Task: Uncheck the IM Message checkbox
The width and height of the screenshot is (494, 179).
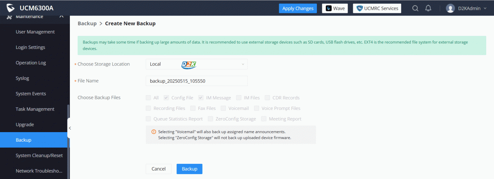Action: (x=201, y=98)
